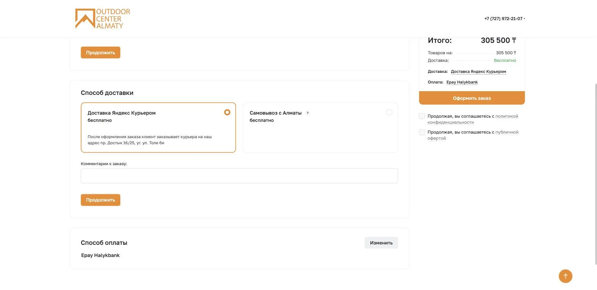The width and height of the screenshot is (597, 290).
Task: Click the question mark next to Самовывоз с Алматы
Action: tap(308, 113)
